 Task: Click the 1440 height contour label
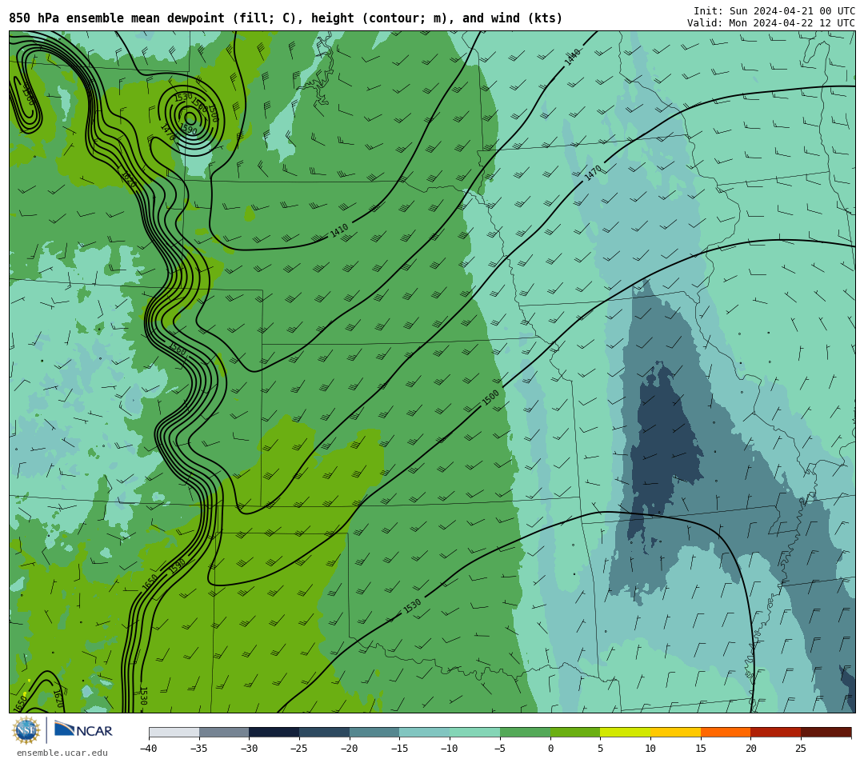coord(573,57)
